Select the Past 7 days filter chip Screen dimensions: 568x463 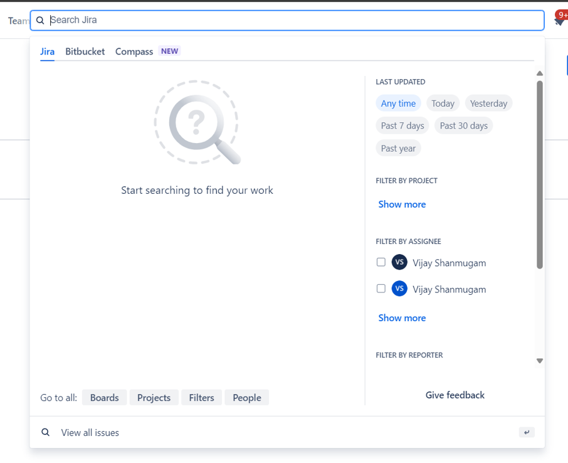click(402, 126)
